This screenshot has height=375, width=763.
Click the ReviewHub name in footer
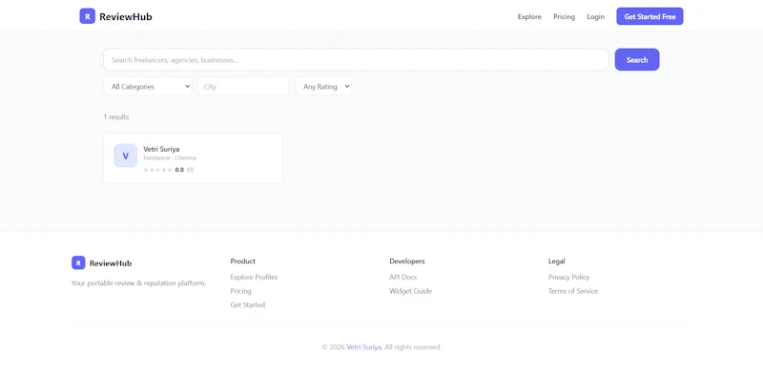coord(111,263)
